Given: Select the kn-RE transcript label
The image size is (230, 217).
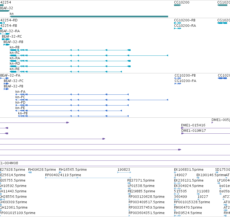Looking at the screenshot, I should (x=15, y=69).
